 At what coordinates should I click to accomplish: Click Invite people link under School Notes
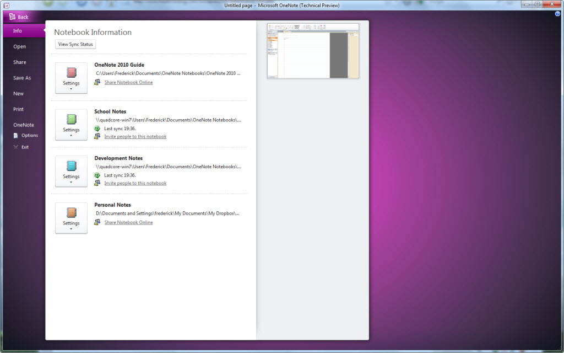(x=135, y=136)
